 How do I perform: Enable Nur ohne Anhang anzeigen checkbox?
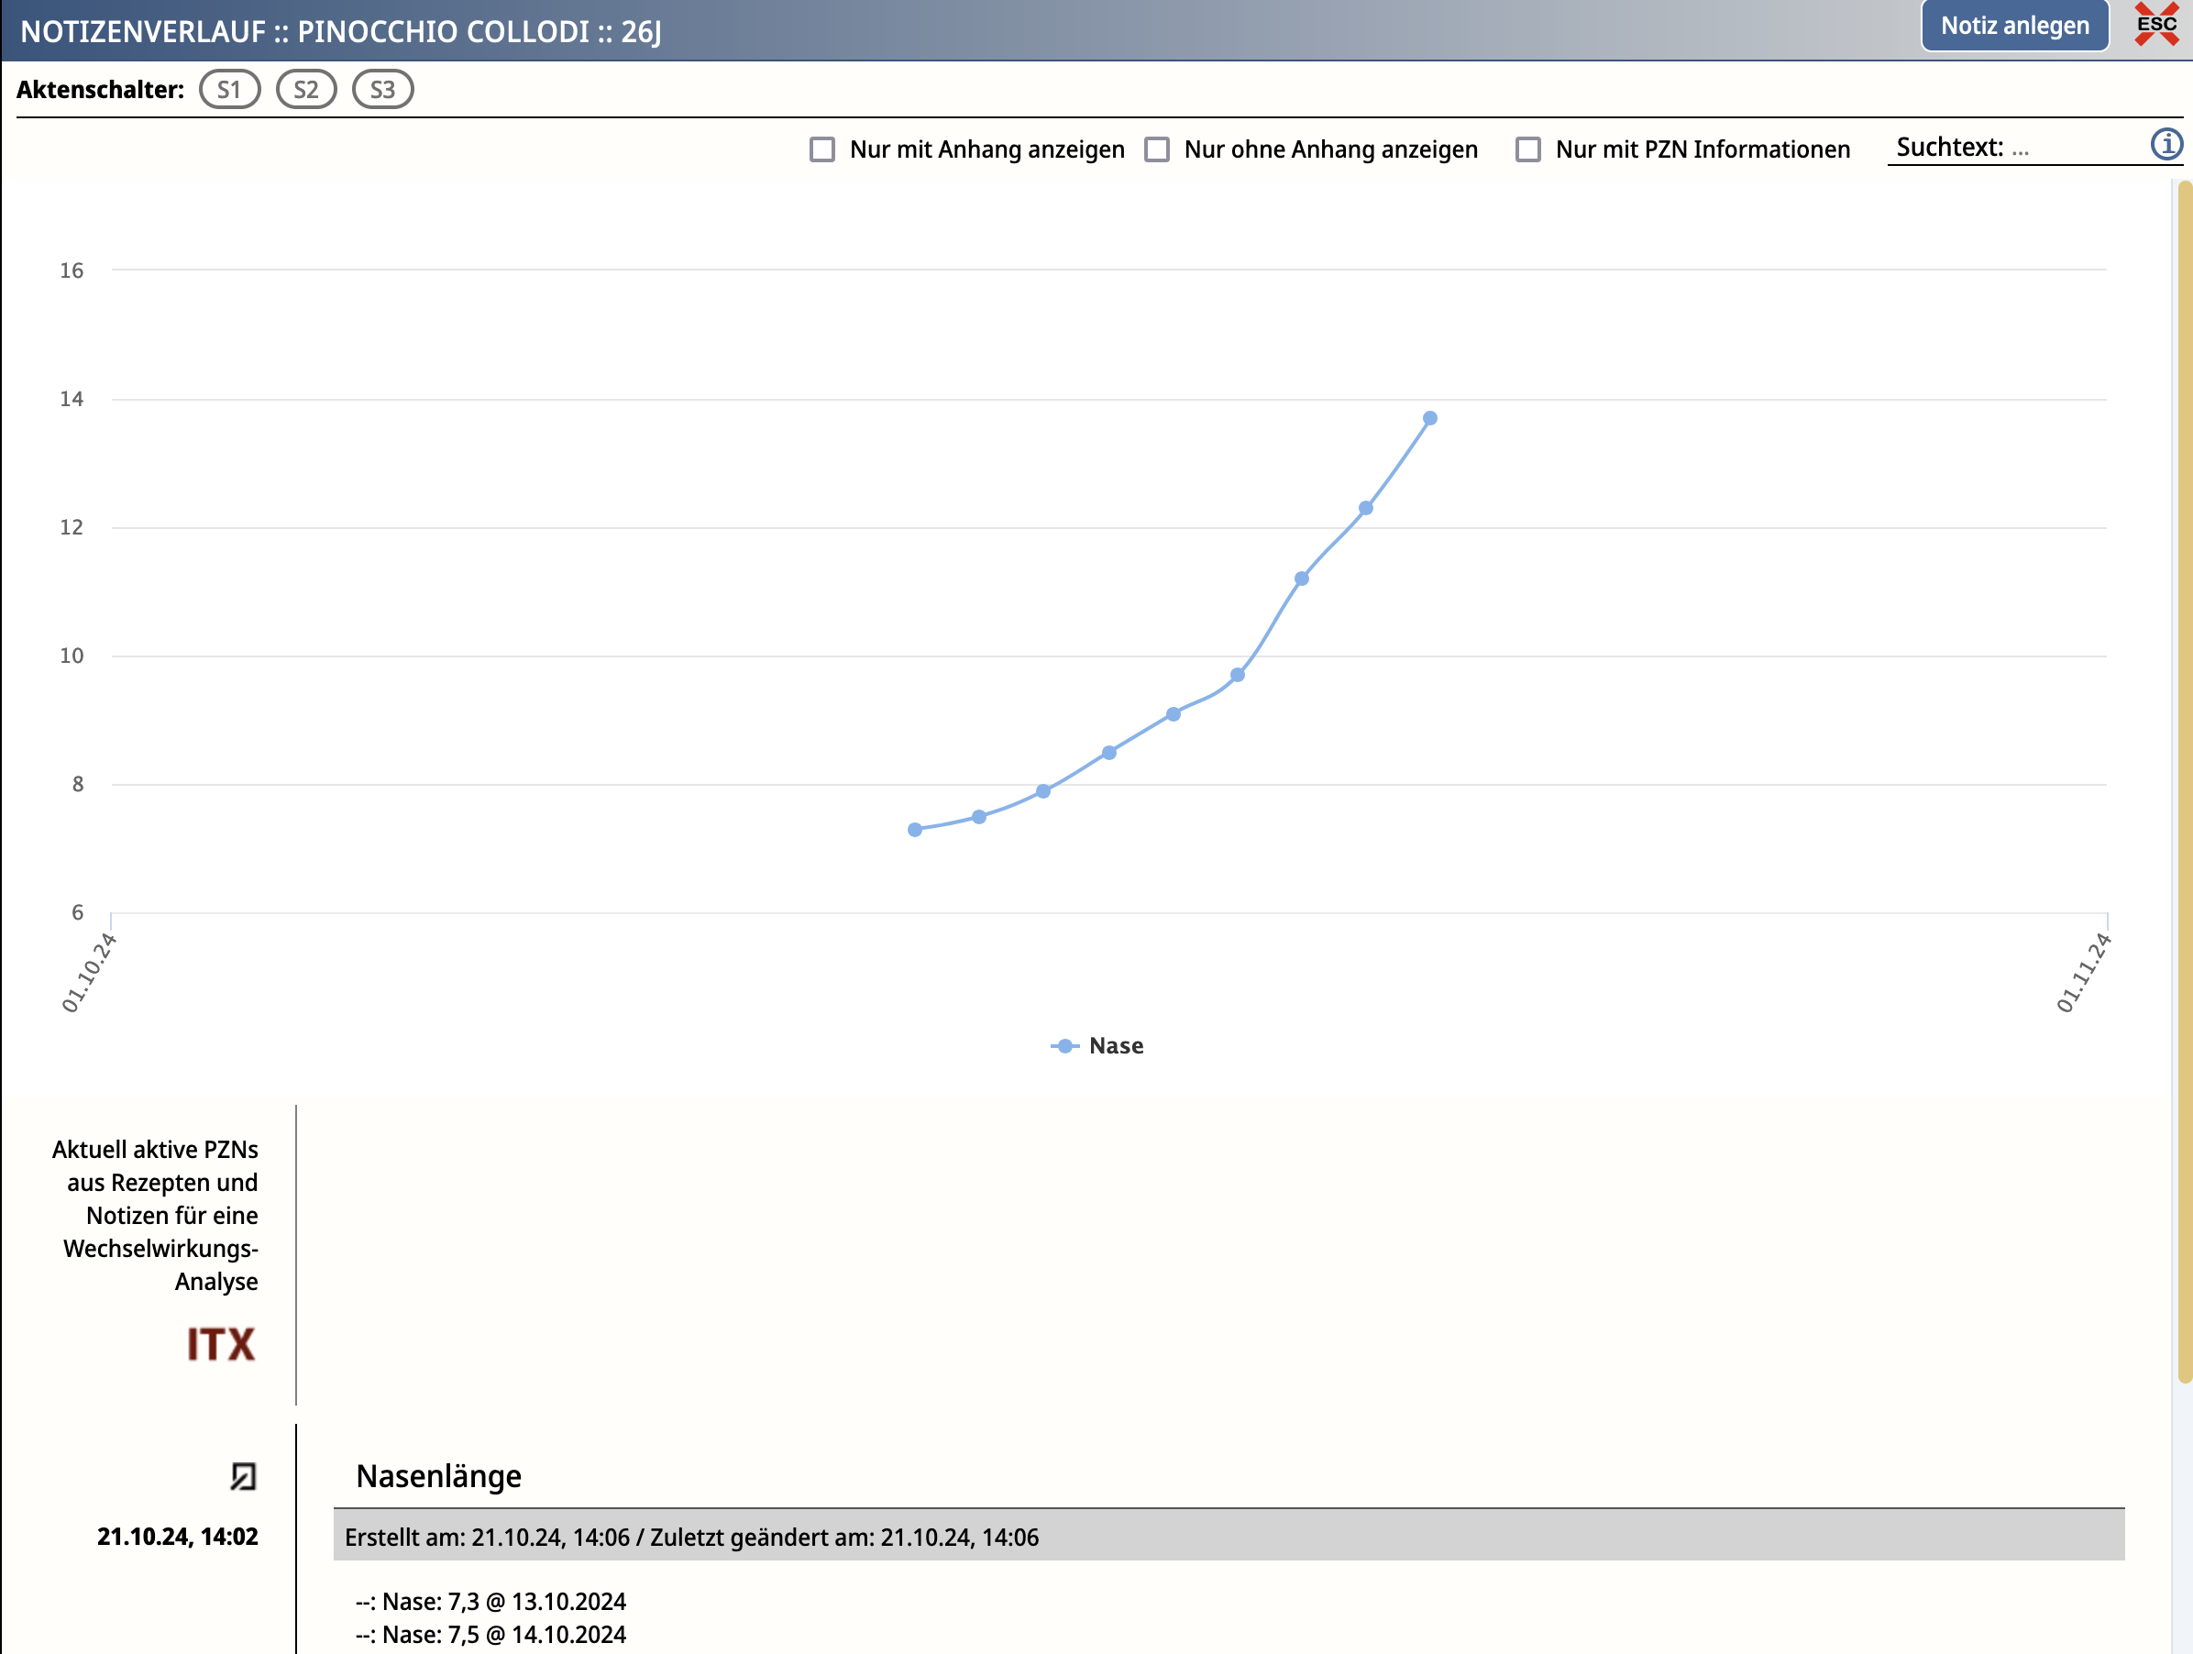coord(1157,149)
